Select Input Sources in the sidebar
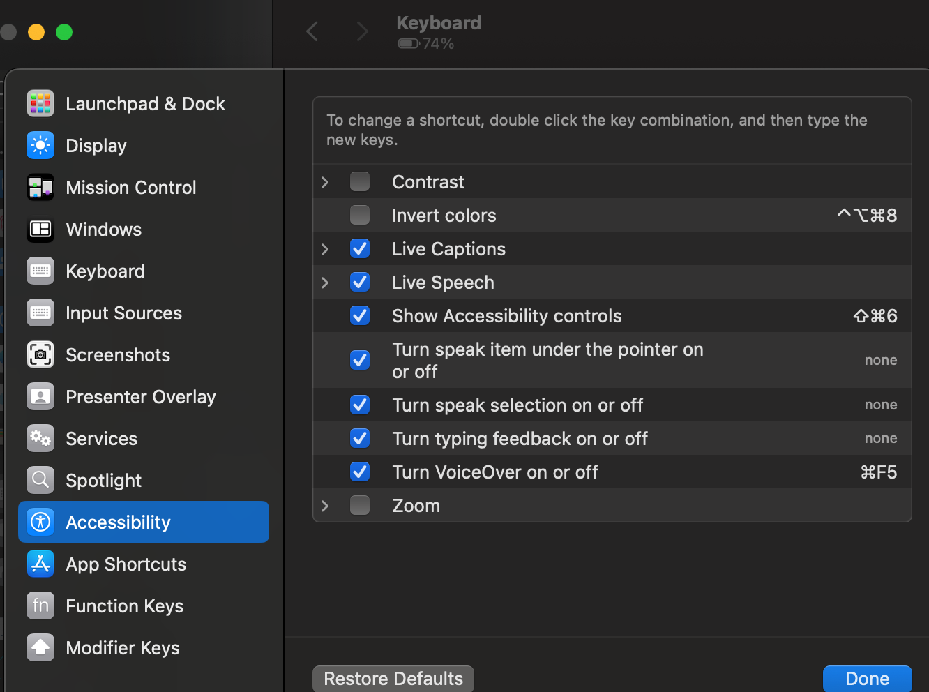Screen dimensions: 929x692 pos(123,313)
